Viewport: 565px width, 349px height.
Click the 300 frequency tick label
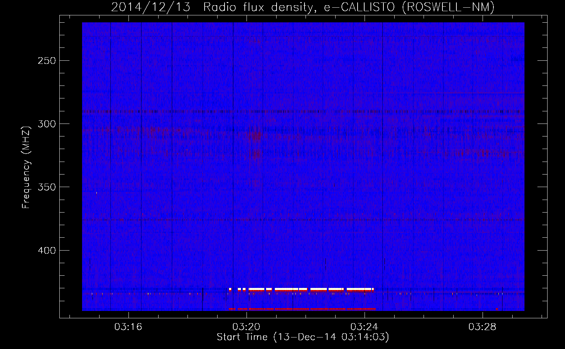[x=47, y=124]
